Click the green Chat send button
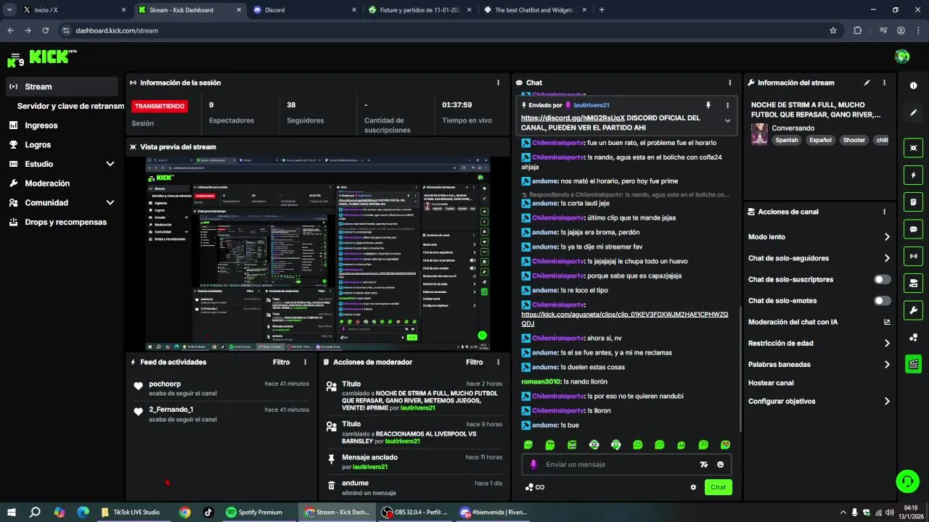Image resolution: width=929 pixels, height=522 pixels. pos(718,487)
